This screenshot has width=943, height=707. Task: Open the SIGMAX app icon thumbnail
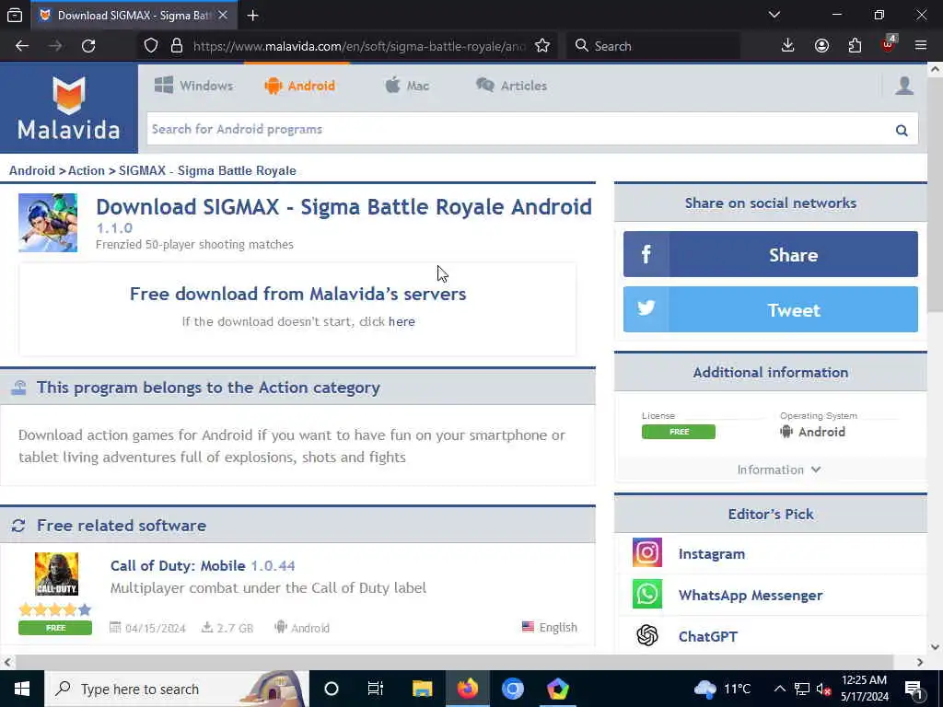pyautogui.click(x=48, y=223)
